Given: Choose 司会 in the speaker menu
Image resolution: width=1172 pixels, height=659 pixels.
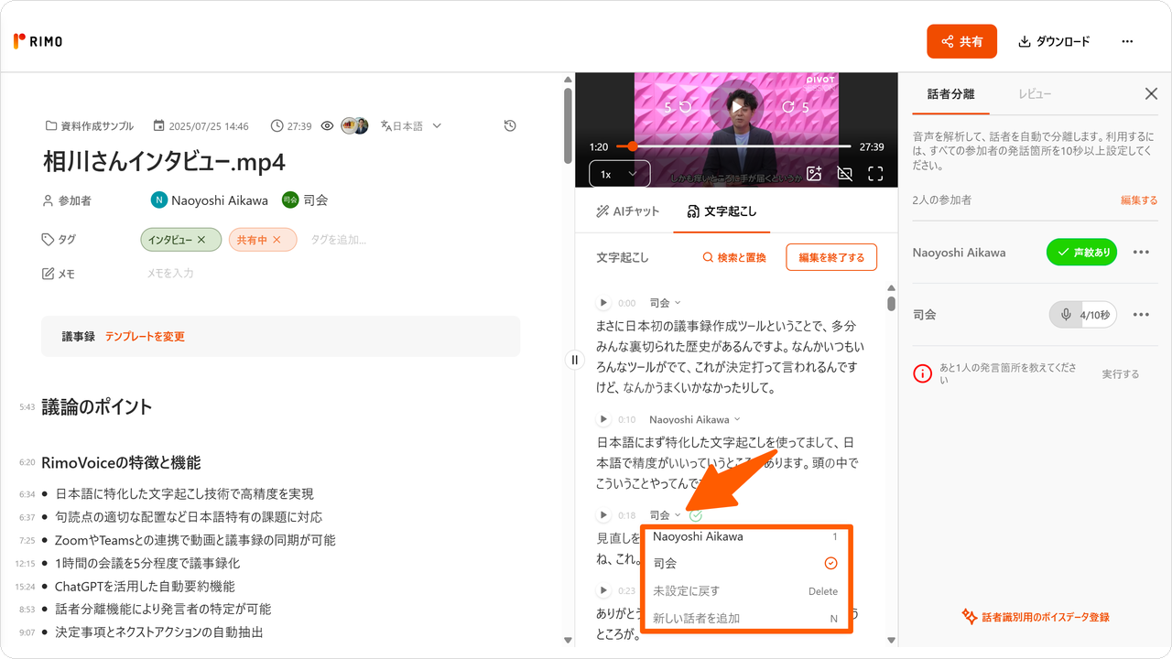Looking at the screenshot, I should tap(746, 564).
